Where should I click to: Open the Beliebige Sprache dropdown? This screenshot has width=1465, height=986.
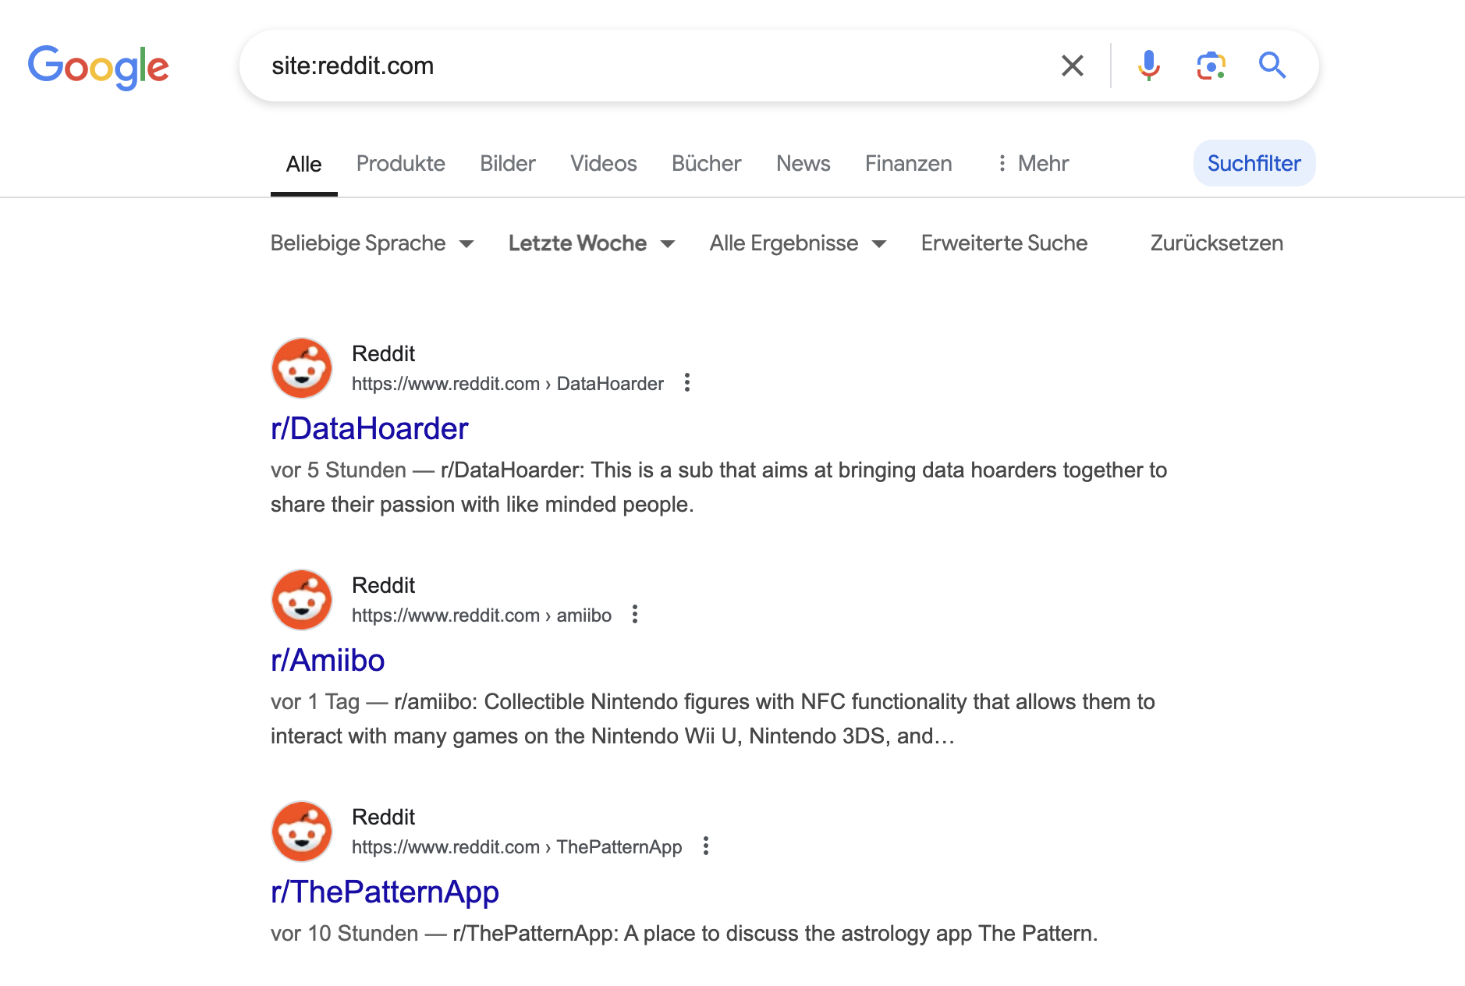tap(372, 243)
